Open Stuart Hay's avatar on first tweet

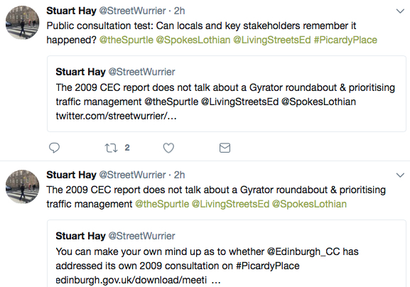(x=23, y=23)
